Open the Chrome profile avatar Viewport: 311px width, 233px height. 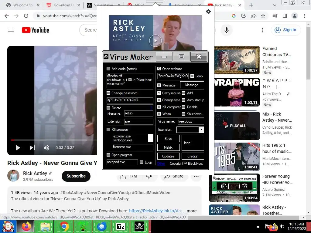point(295,16)
